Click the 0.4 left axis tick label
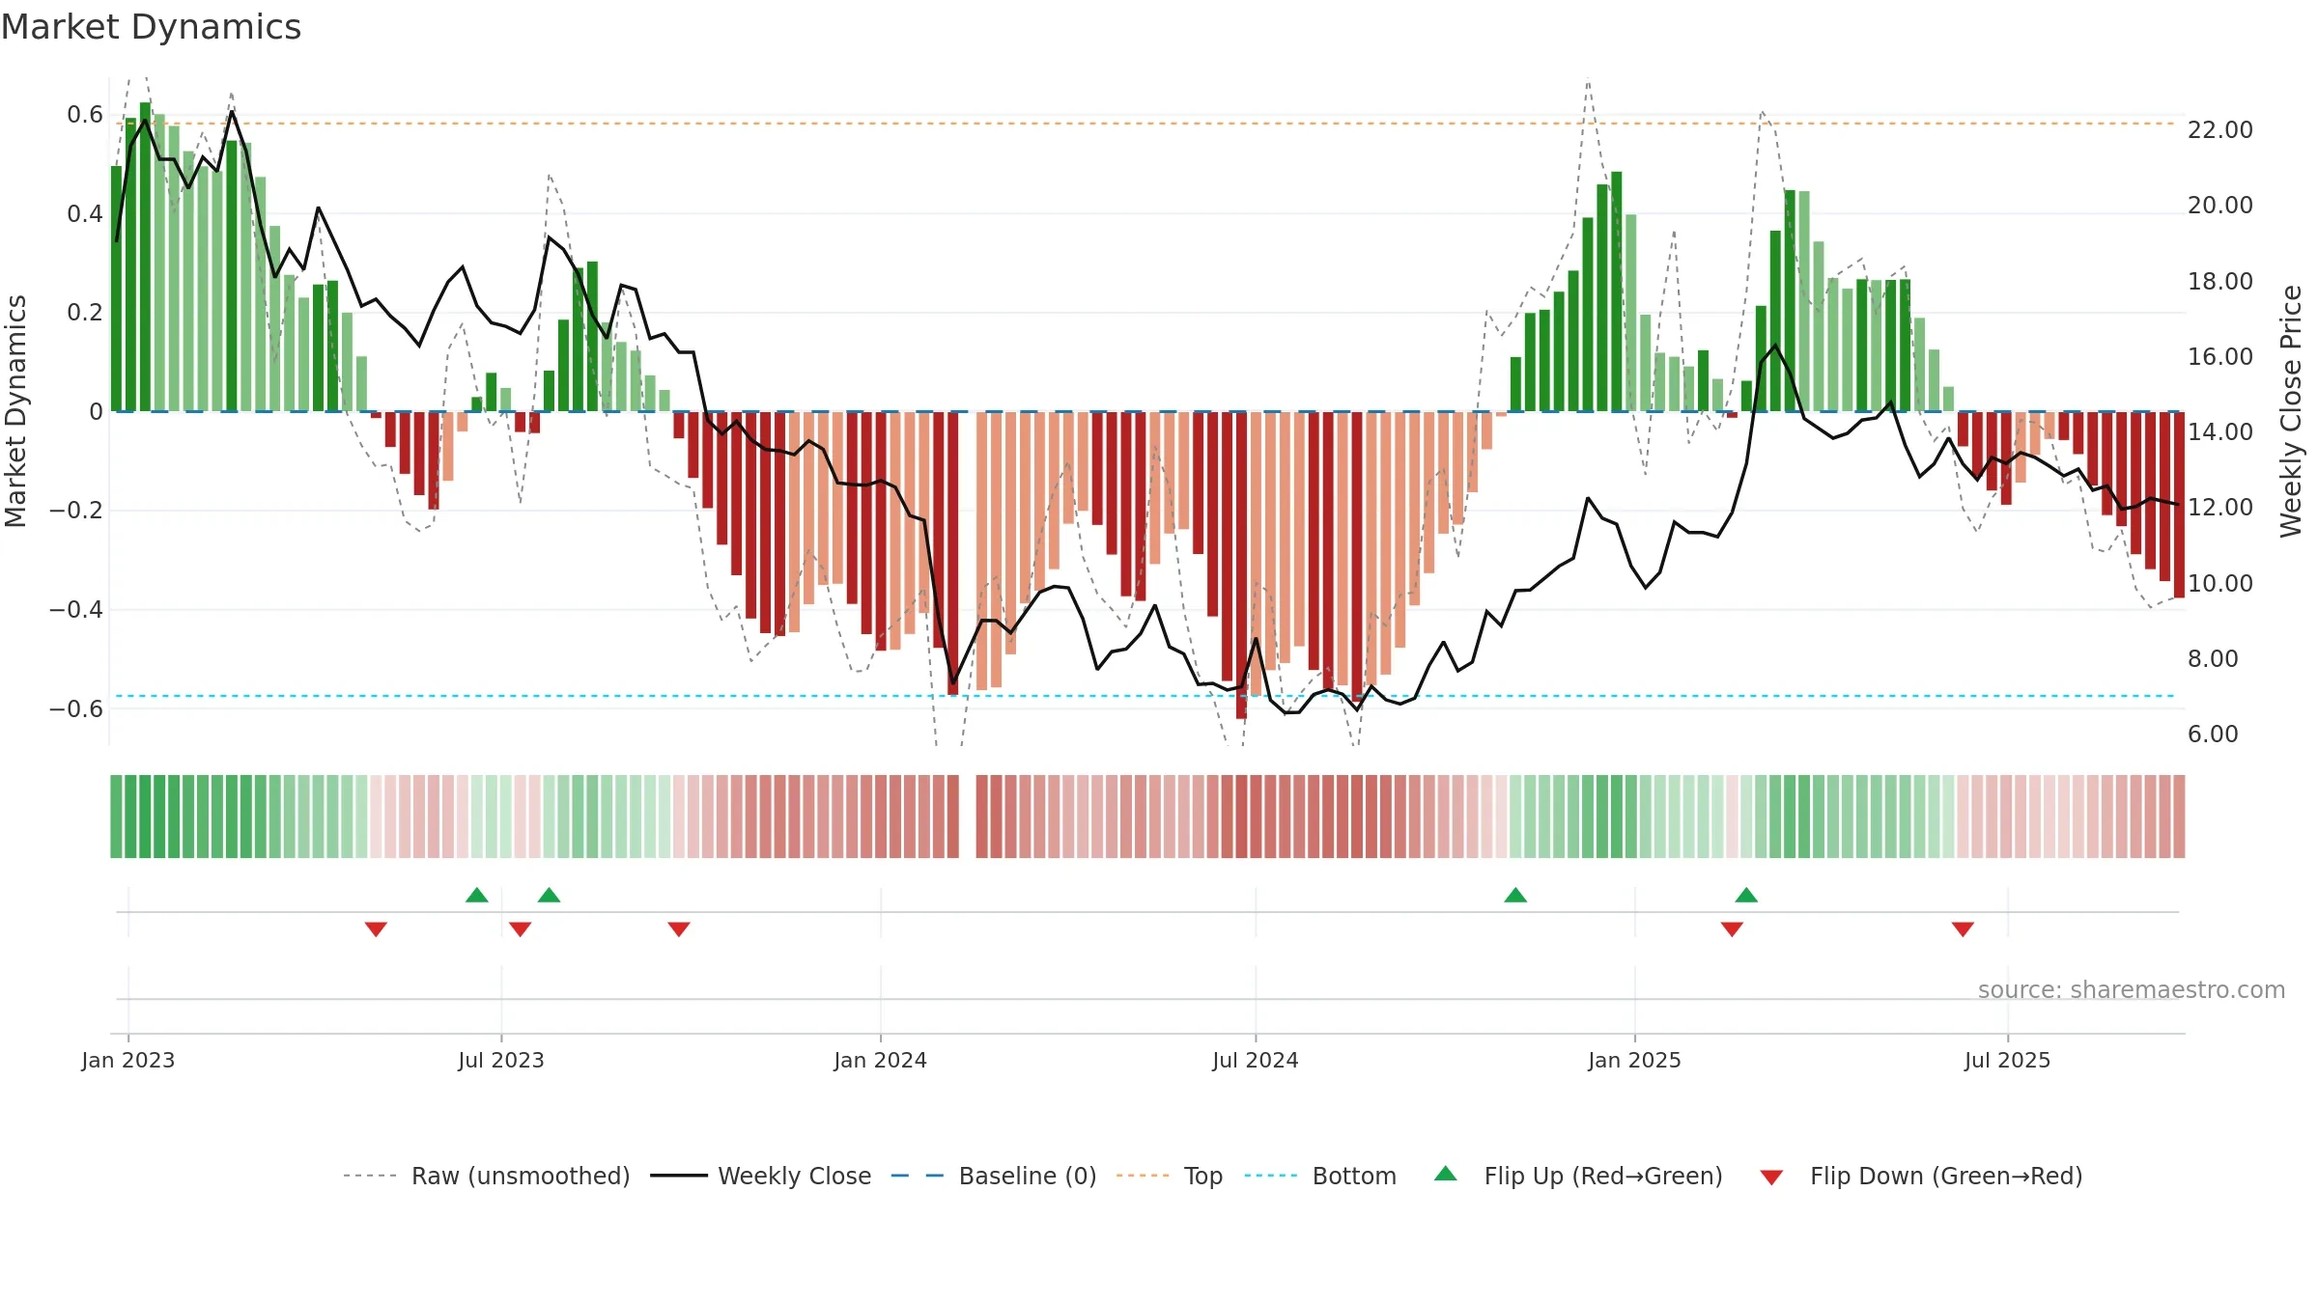 (x=85, y=213)
